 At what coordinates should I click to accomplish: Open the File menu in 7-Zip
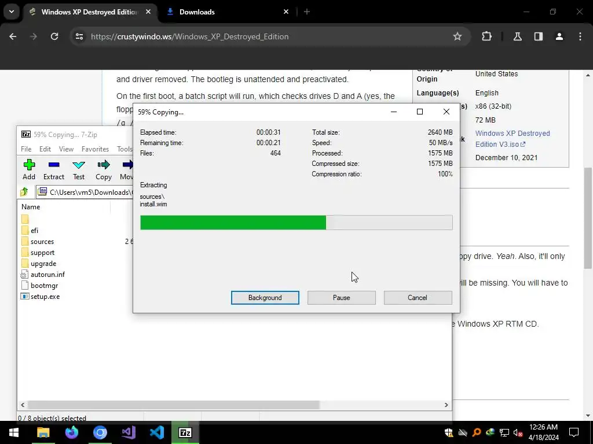click(26, 149)
